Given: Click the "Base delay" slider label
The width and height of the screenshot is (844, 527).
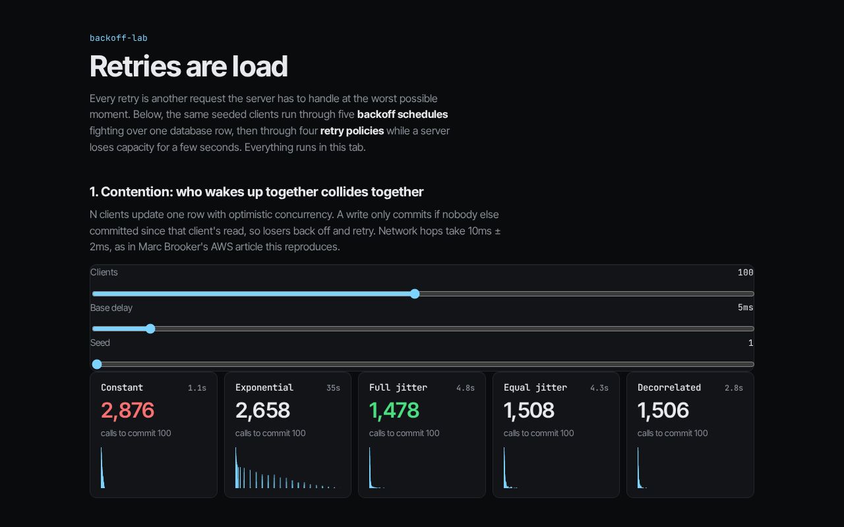Looking at the screenshot, I should point(111,308).
